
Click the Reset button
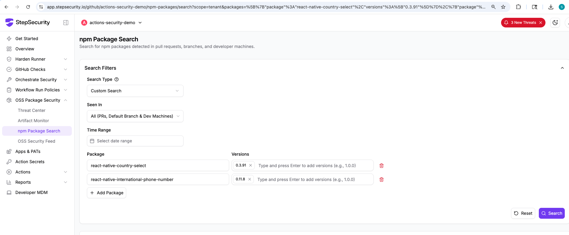point(523,213)
